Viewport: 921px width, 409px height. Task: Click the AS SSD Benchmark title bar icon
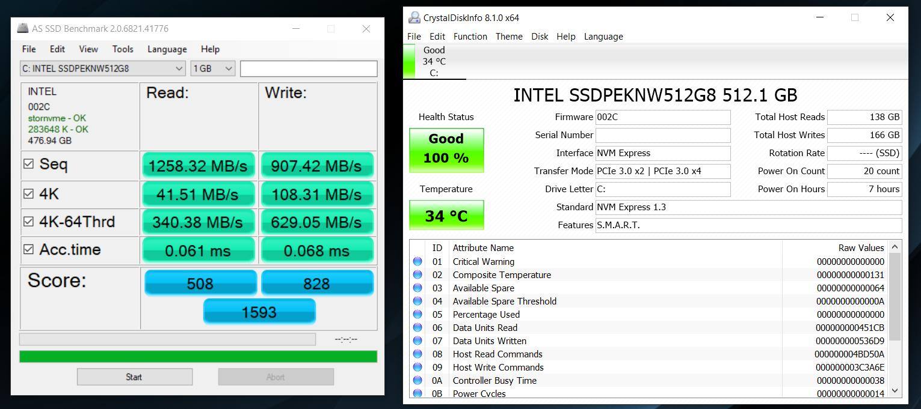tap(22, 28)
